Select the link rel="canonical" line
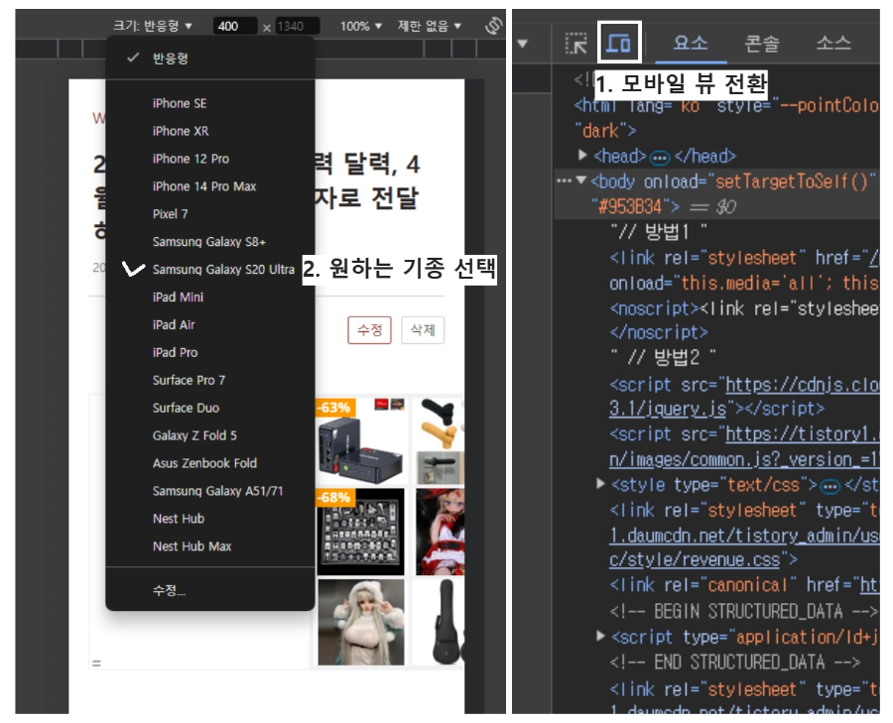The height and width of the screenshot is (723, 893). (744, 585)
